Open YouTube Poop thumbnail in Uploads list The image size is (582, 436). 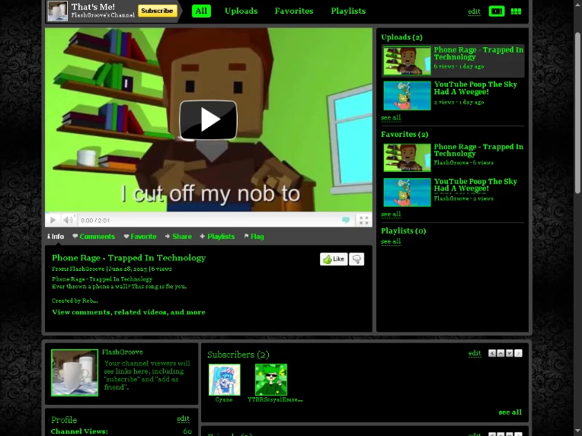tap(408, 96)
